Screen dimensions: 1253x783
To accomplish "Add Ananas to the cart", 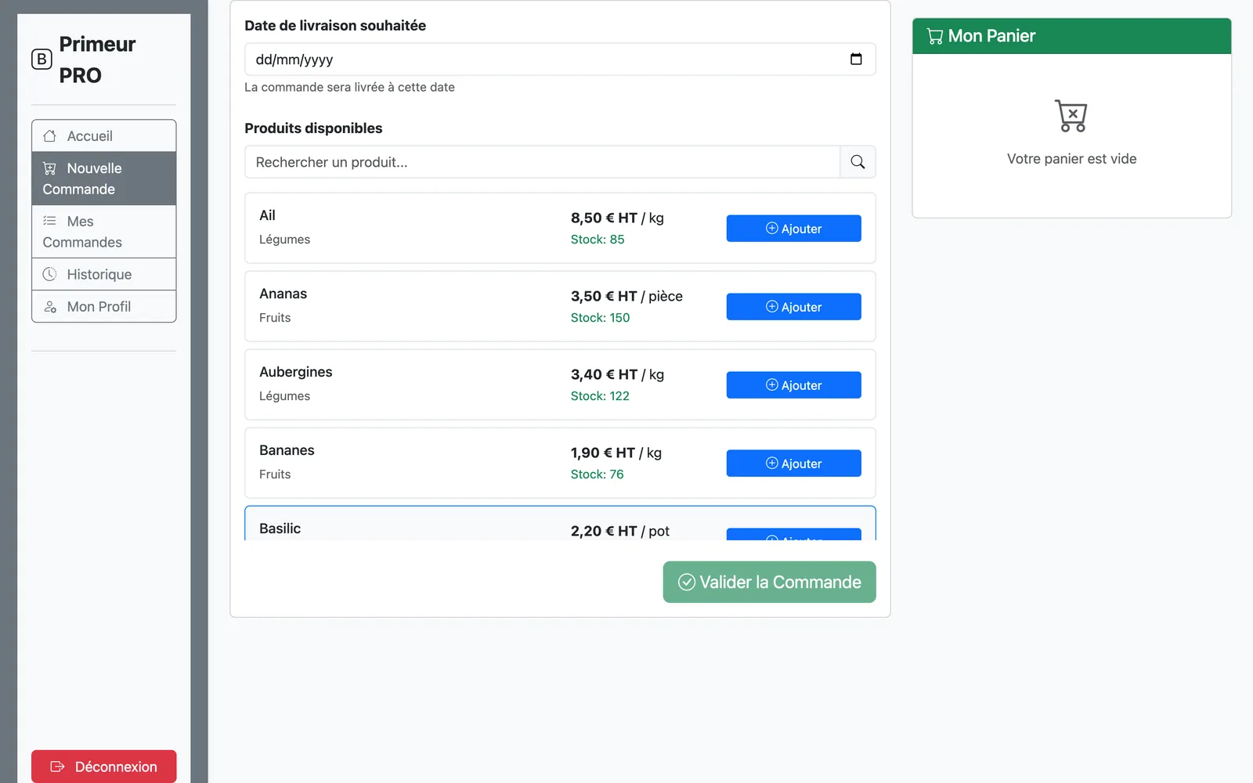I will (x=793, y=307).
